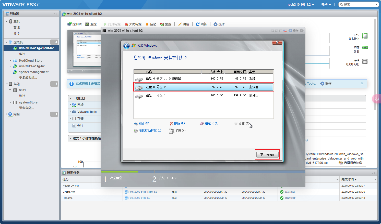Expand KodCloud Store tree node arrow
The height and width of the screenshot is (224, 381).
[x=10, y=61]
